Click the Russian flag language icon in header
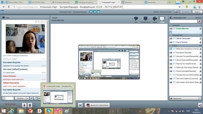 point(176,12)
